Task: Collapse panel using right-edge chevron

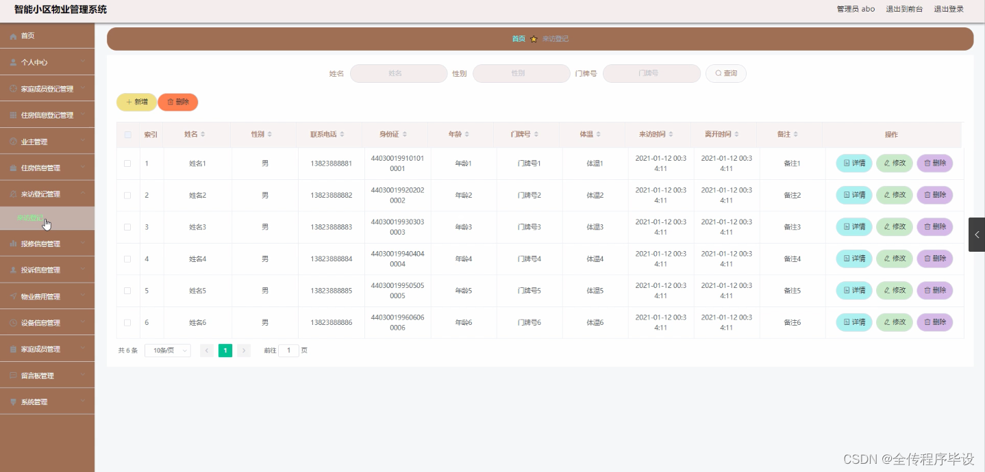Action: (976, 235)
